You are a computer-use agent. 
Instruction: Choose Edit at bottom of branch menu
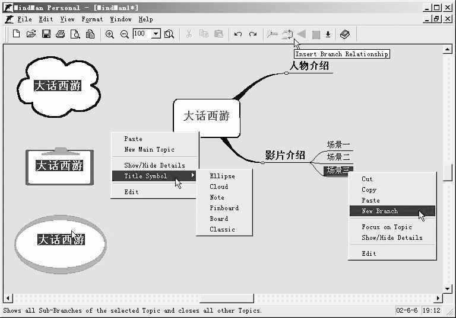coord(392,253)
